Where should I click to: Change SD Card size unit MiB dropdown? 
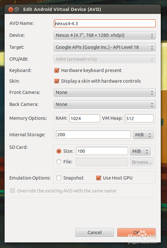pyautogui.click(x=140, y=151)
